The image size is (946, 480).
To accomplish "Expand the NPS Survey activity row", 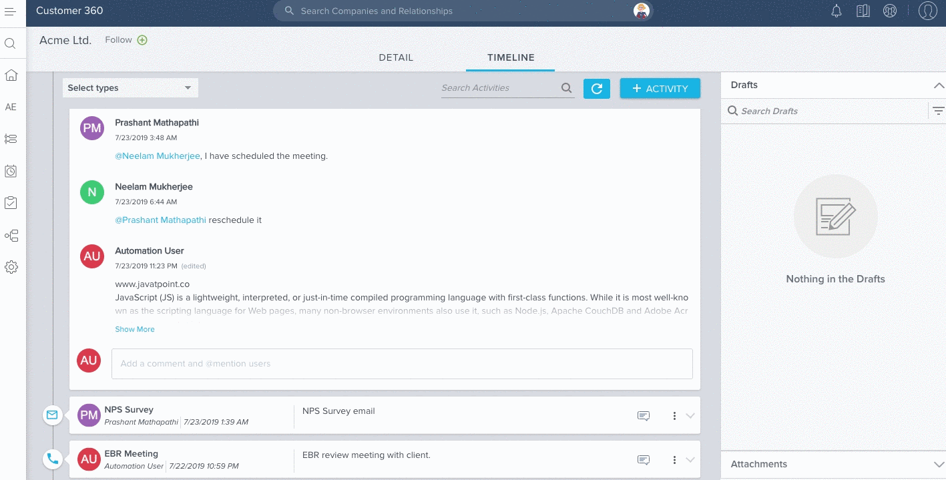I will 690,416.
